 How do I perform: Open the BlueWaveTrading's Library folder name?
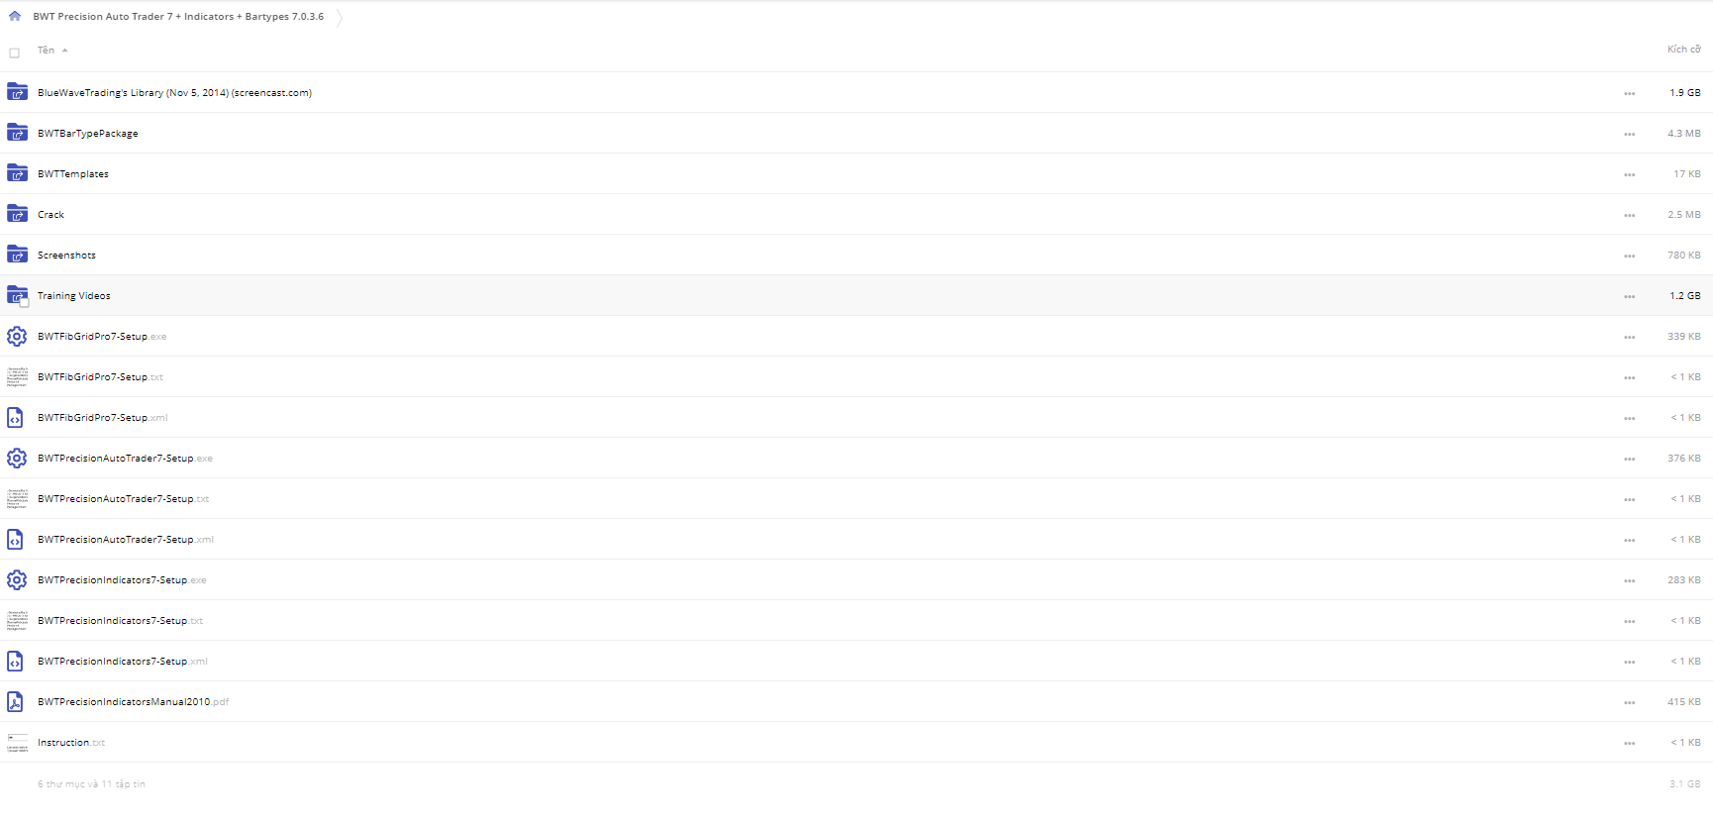point(174,93)
